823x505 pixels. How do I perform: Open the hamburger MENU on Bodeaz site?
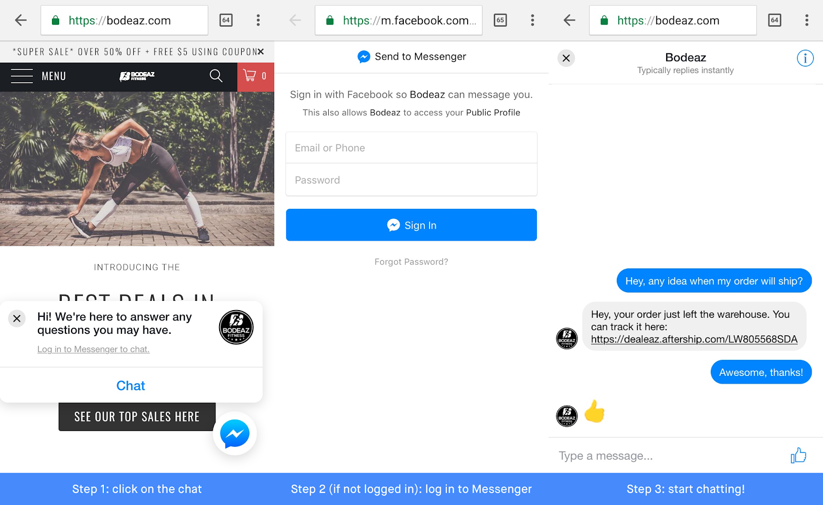pos(39,76)
